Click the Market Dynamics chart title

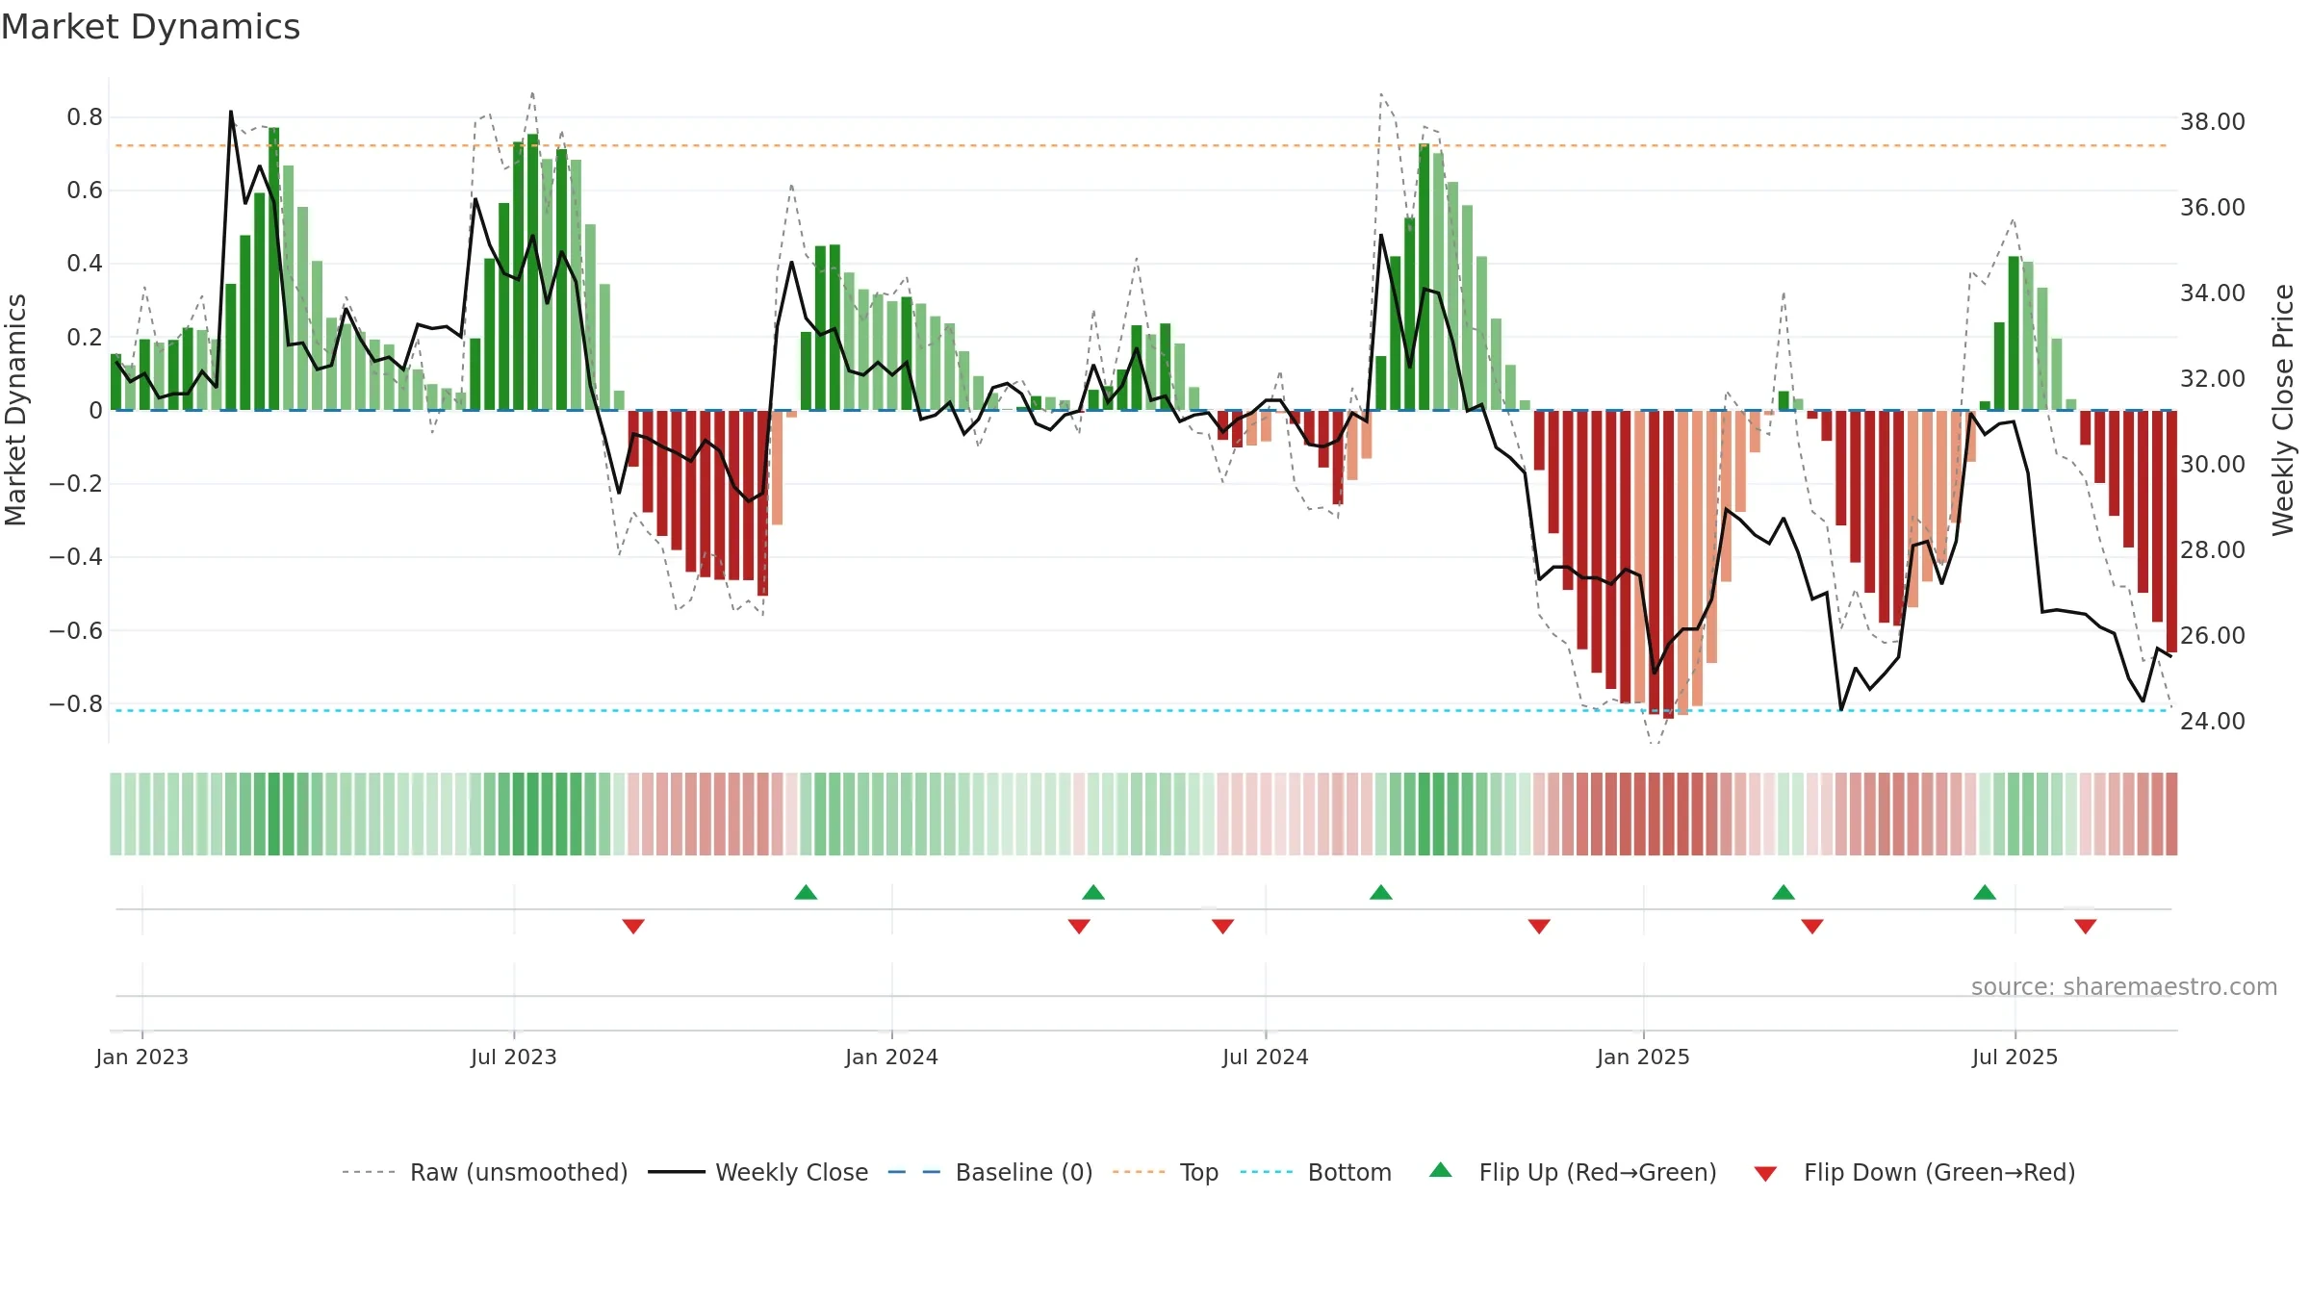pyautogui.click(x=150, y=27)
